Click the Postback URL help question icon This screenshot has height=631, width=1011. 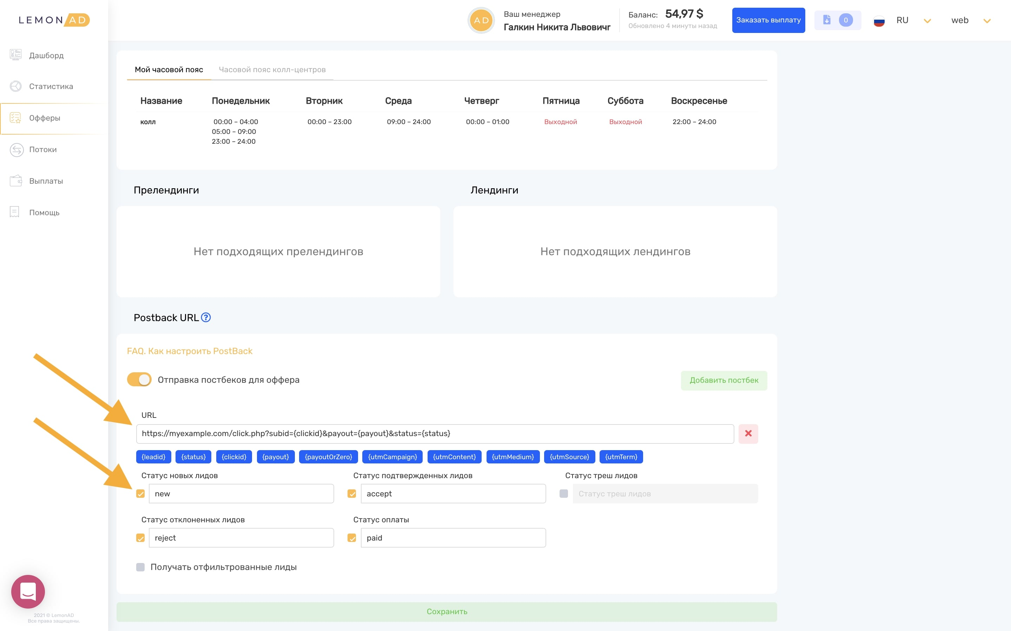point(206,318)
